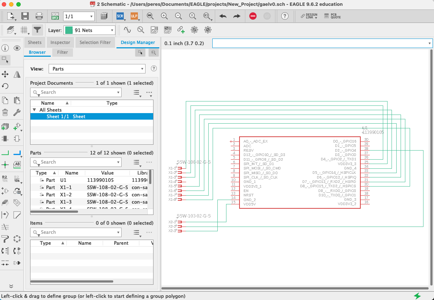Open the View Parts dropdown
434x300 pixels.
point(97,69)
